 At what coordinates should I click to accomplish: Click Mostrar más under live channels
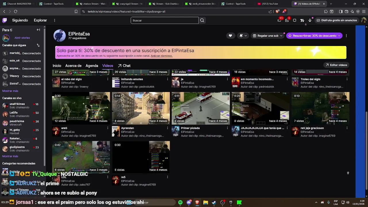tap(10, 156)
